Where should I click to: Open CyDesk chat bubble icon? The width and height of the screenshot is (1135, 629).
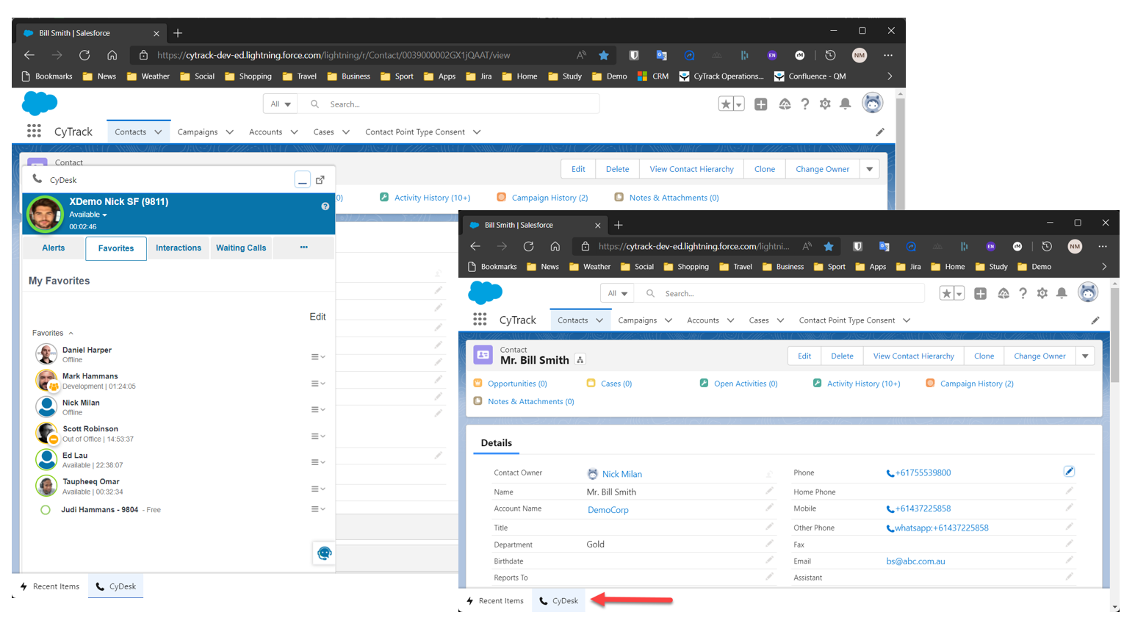coord(324,553)
